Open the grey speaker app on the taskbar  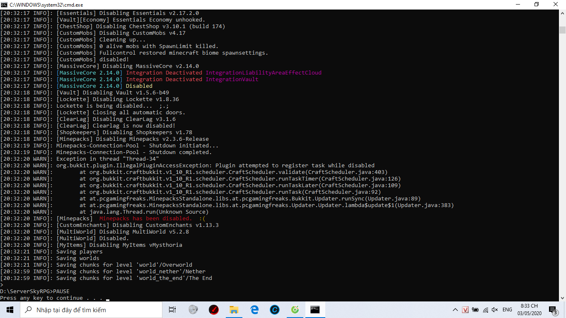pos(193,310)
